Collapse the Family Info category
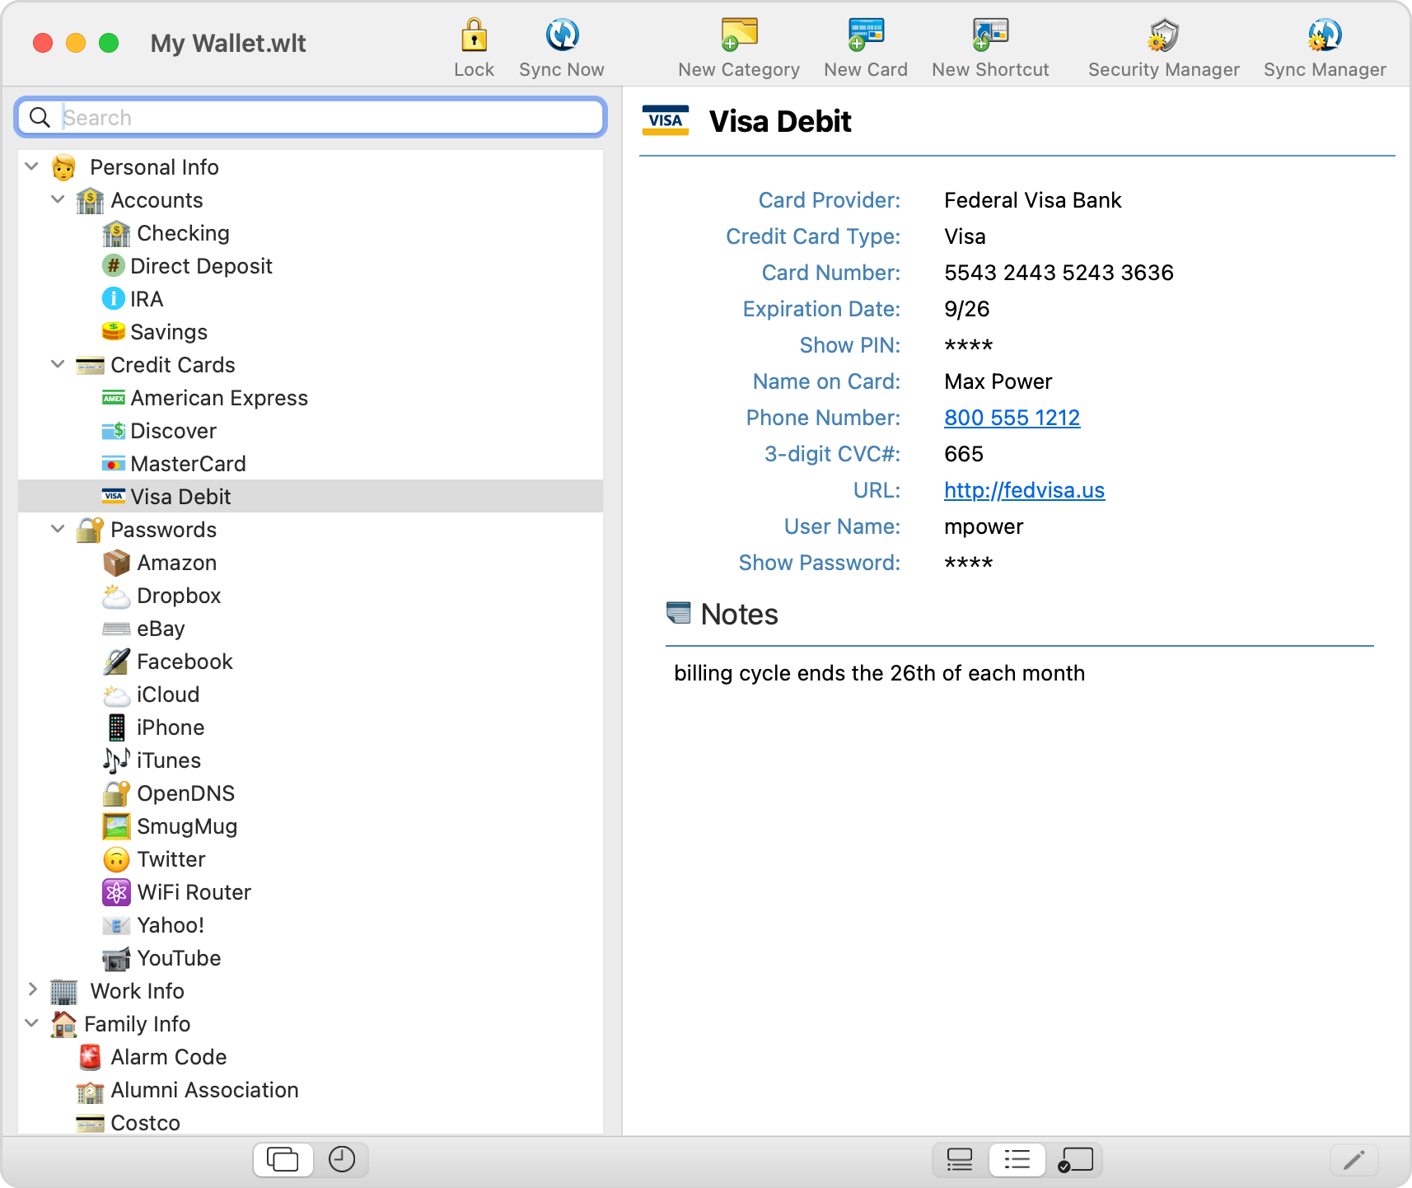 click(x=32, y=1023)
